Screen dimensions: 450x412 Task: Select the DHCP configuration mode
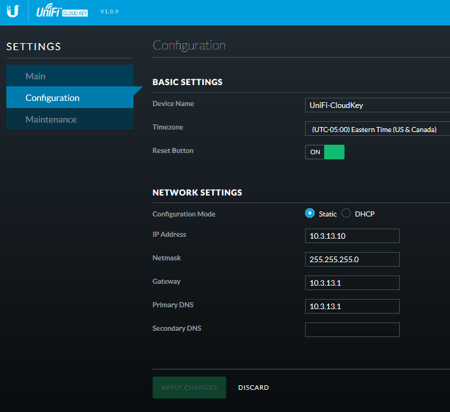[346, 213]
